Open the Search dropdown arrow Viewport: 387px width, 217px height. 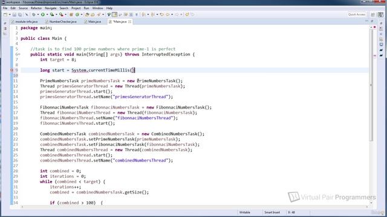point(103,14)
